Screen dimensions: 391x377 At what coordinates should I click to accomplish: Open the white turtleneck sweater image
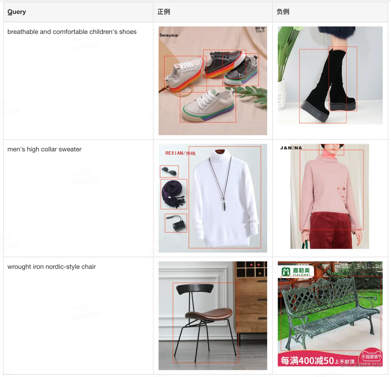[x=213, y=198]
